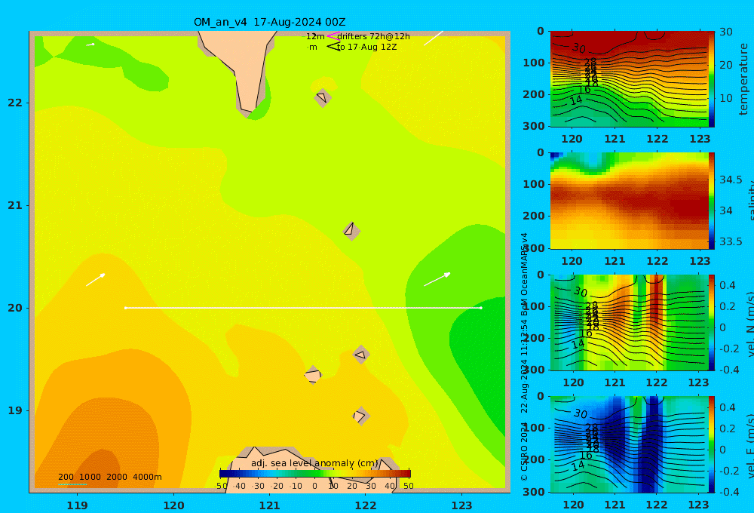Click the title text OM_an_v4 17-Aug-2024 00Z
This screenshot has height=513, width=754.
269,22
